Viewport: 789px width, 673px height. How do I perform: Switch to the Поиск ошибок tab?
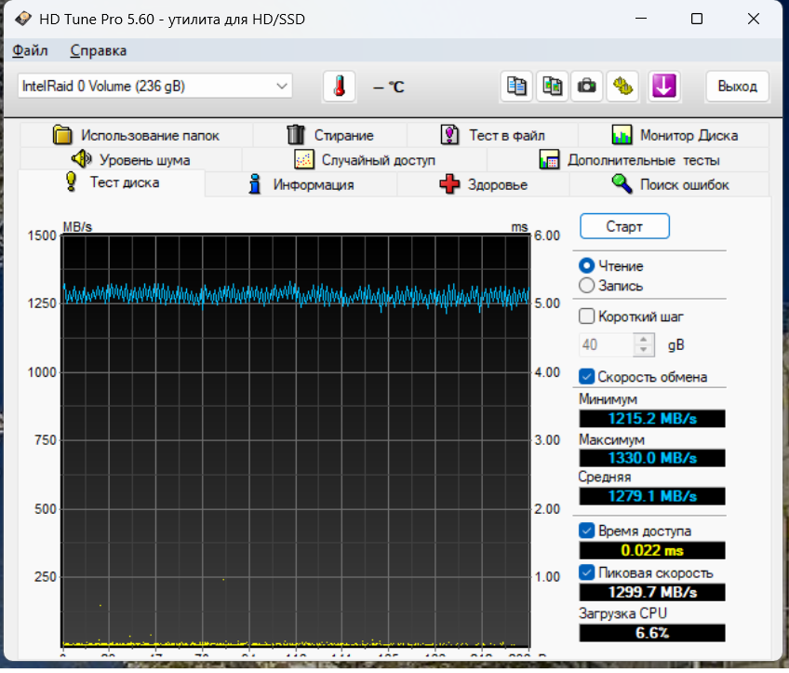pyautogui.click(x=670, y=184)
